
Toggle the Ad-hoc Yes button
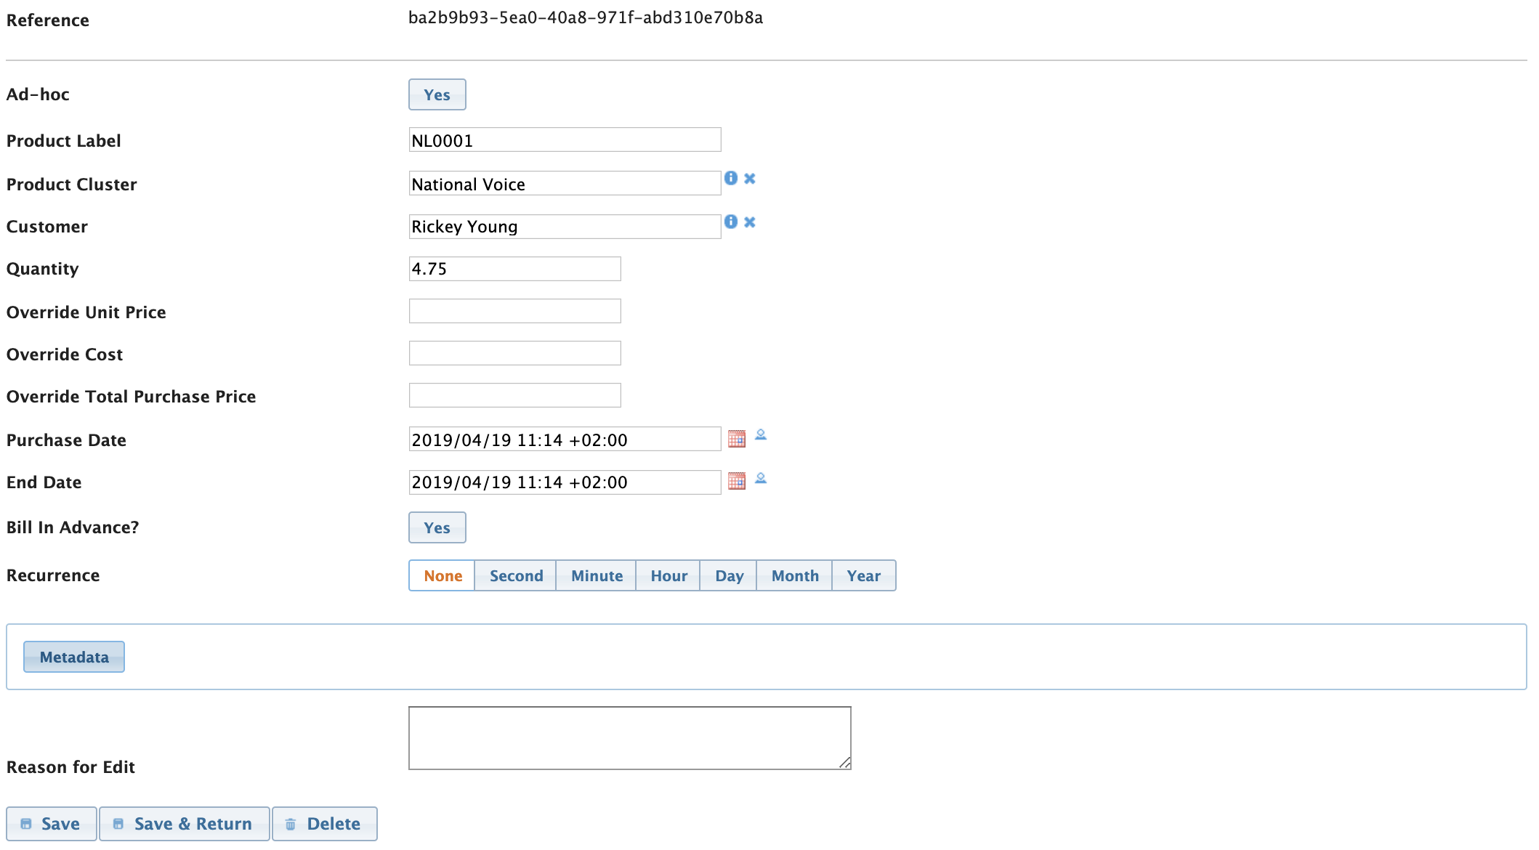pos(437,94)
